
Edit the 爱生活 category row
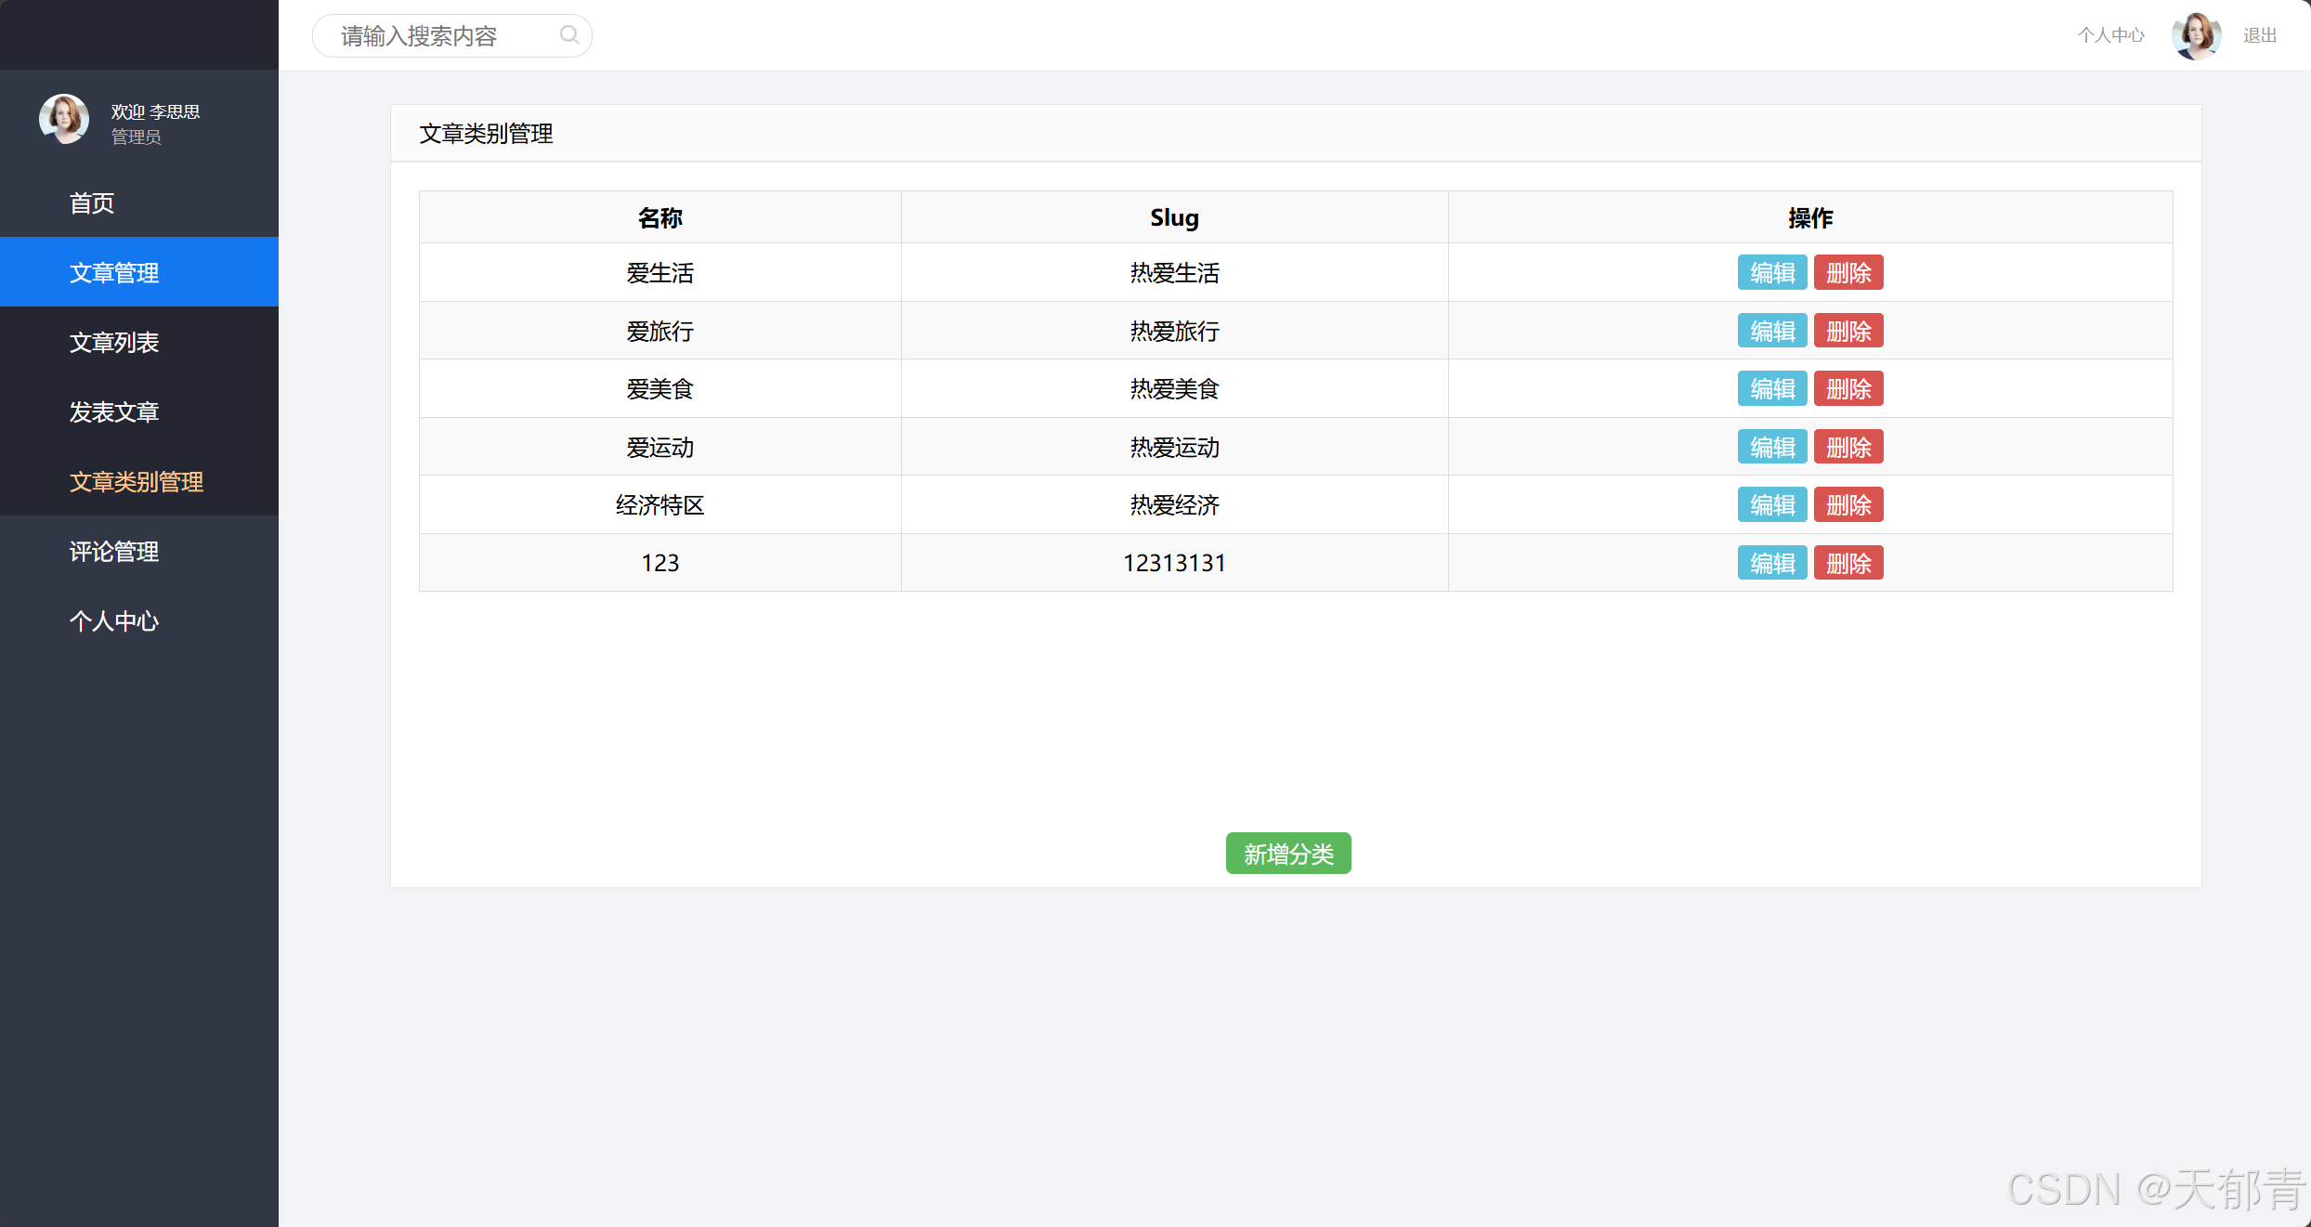click(1771, 273)
